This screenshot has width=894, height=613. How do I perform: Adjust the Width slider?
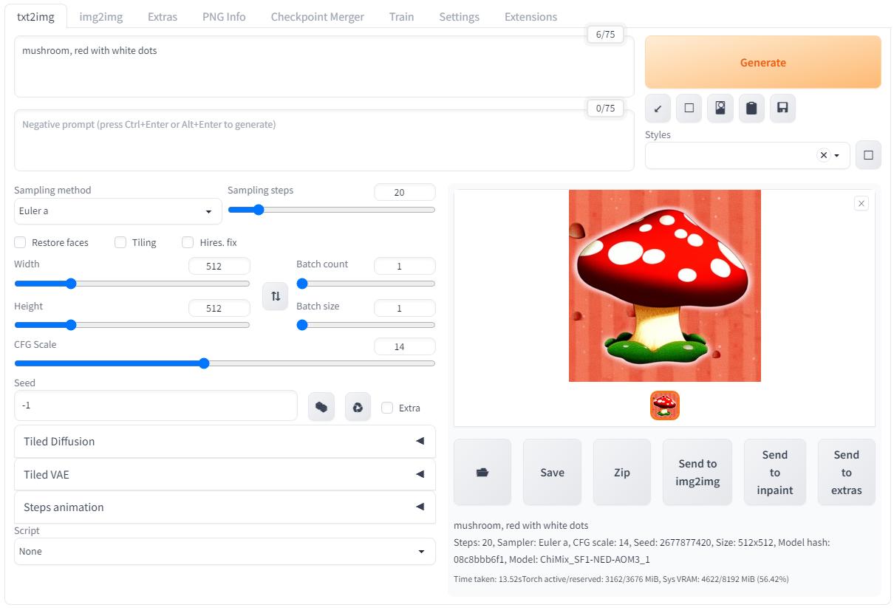tap(132, 284)
